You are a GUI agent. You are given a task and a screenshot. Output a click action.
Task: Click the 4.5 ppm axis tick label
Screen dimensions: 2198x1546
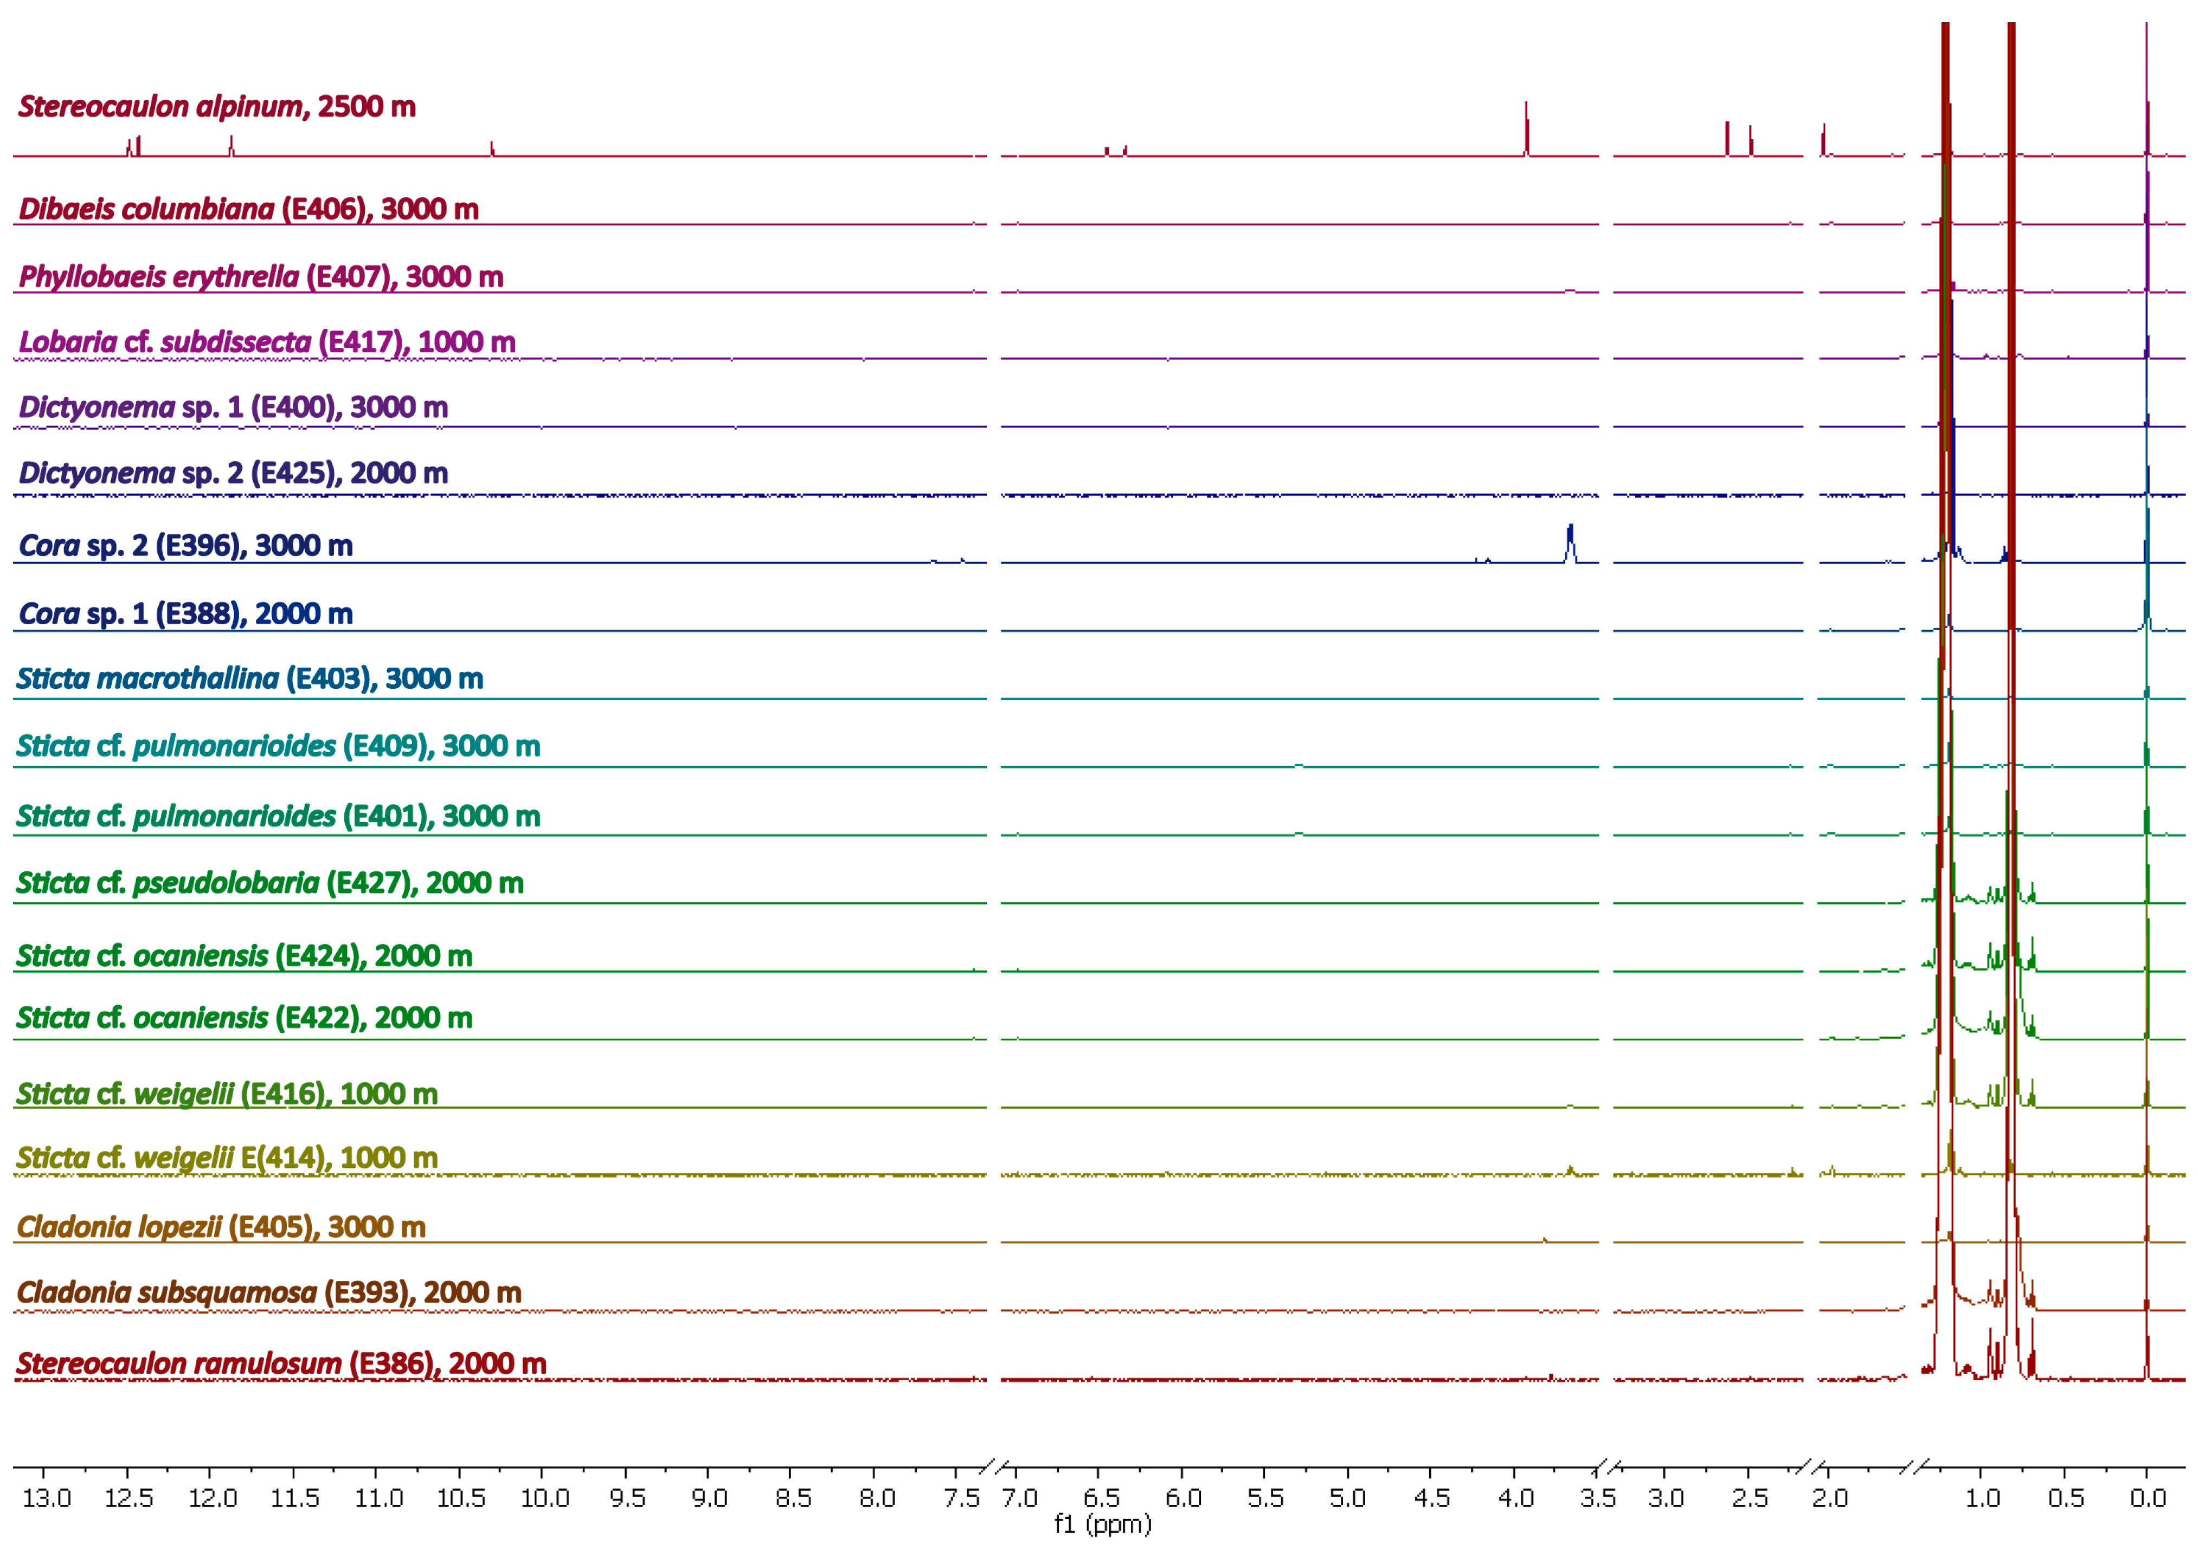1432,1498
